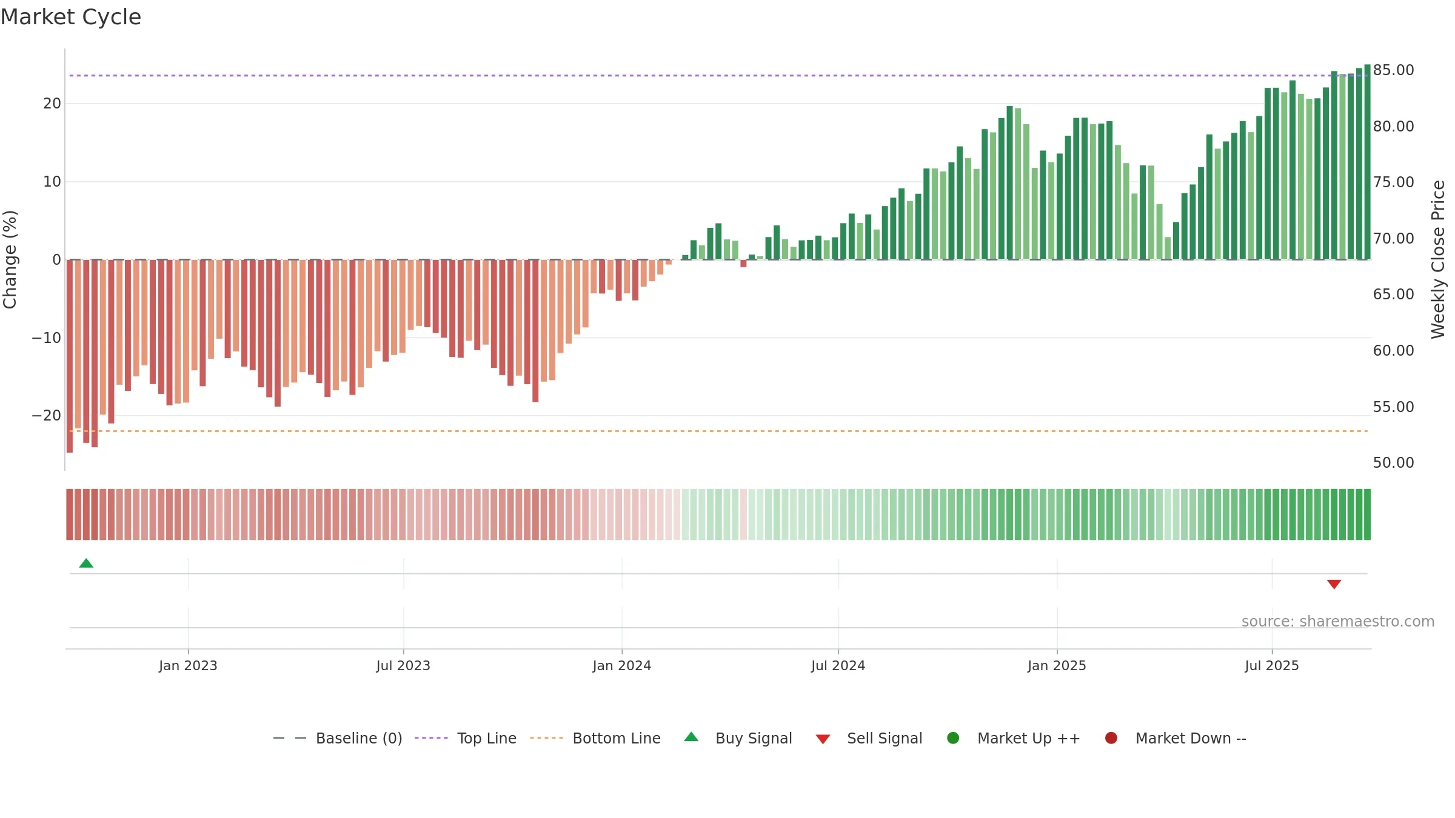Screen dimensions: 1455x818
Task: Click the Jan 2023 axis label
Action: 188,665
